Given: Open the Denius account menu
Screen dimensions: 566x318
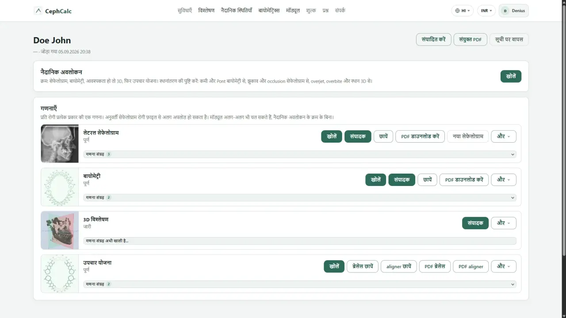Looking at the screenshot, I should tap(514, 11).
